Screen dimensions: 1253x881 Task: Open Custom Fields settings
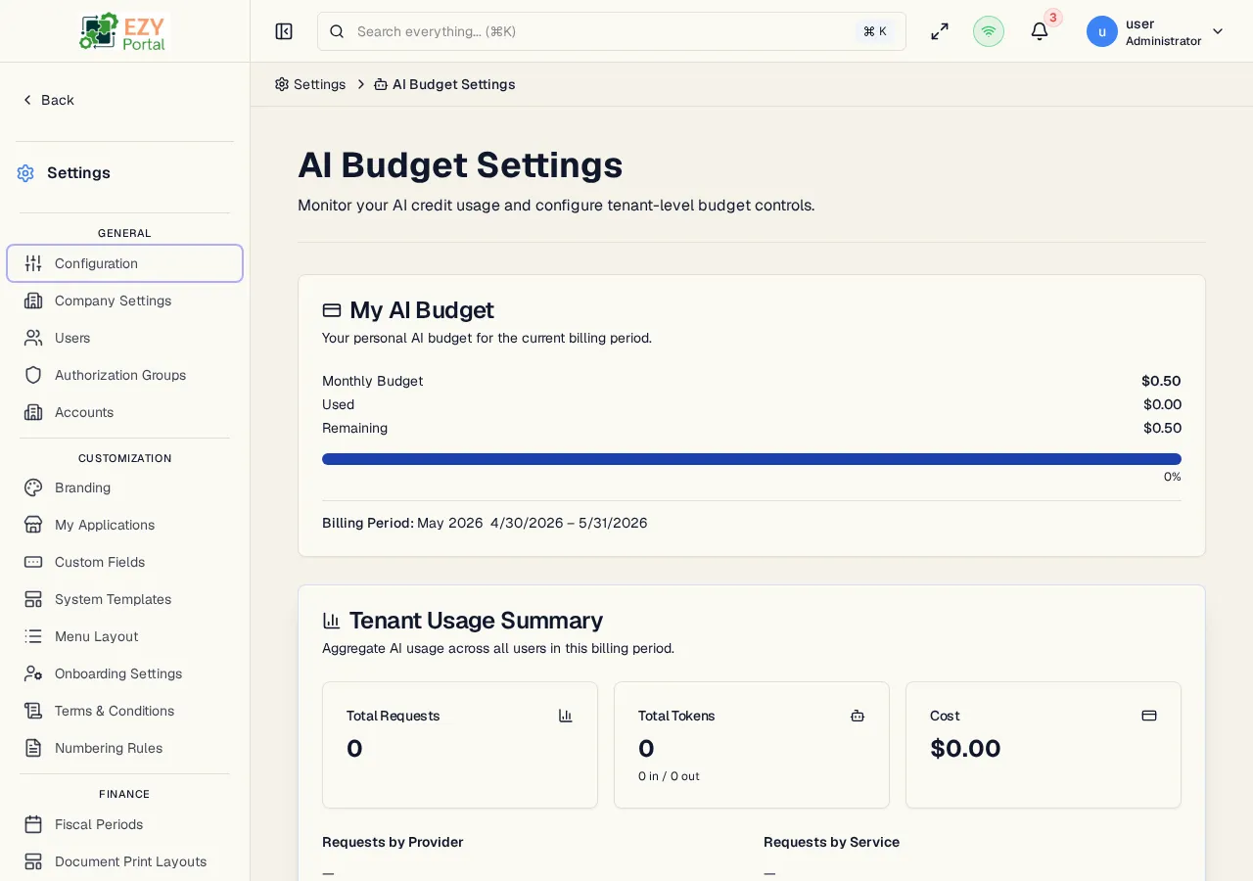coord(124,562)
